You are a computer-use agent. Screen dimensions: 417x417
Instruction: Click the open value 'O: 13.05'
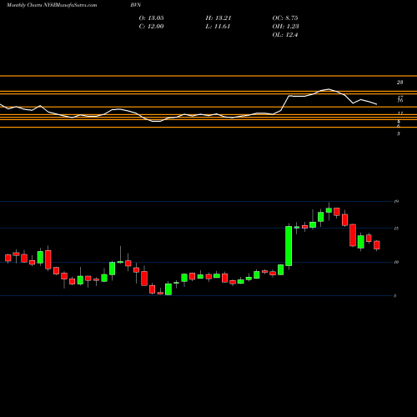[x=151, y=18]
